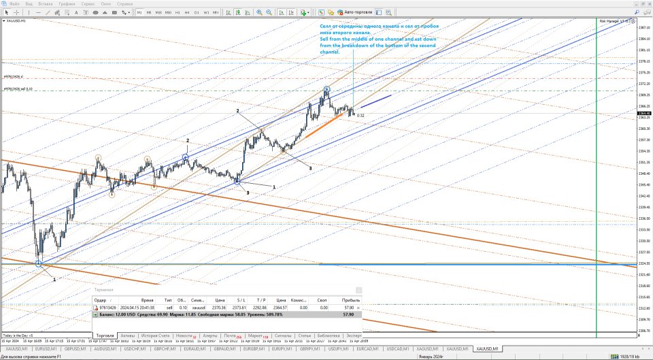Select the arrow cursor tool

7,12
